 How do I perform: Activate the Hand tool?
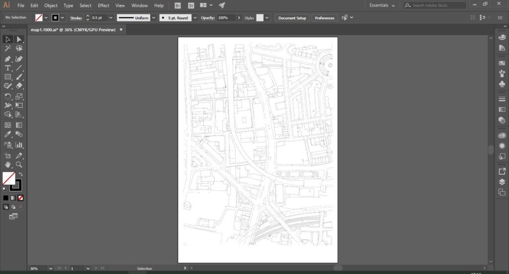[x=7, y=165]
